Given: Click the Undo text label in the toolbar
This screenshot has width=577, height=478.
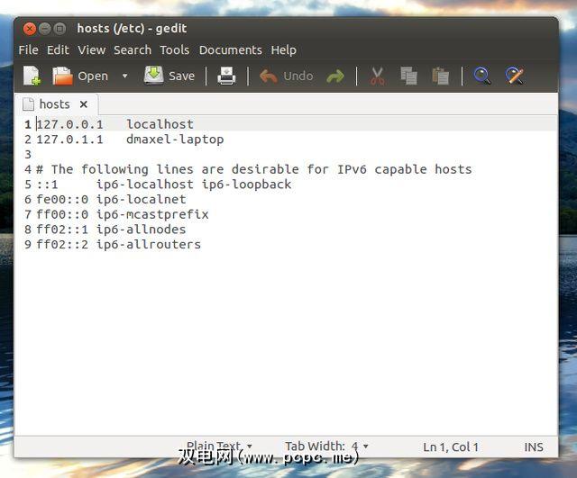Looking at the screenshot, I should pyautogui.click(x=298, y=76).
